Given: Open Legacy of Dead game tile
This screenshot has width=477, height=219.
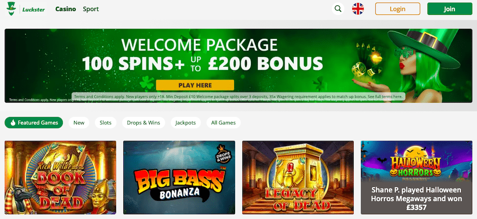Looking at the screenshot, I should (298, 177).
